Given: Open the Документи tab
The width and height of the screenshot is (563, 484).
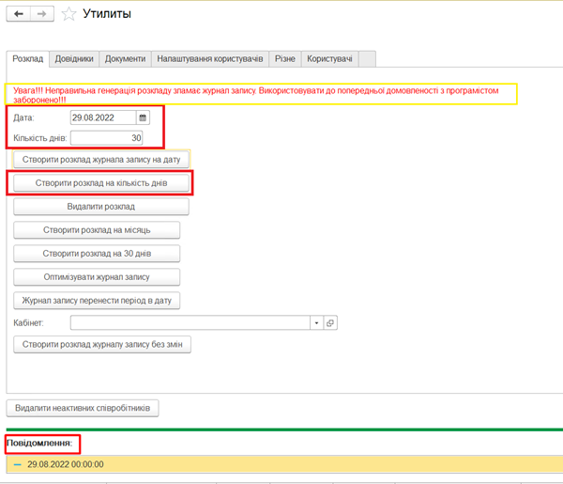Looking at the screenshot, I should (125, 59).
